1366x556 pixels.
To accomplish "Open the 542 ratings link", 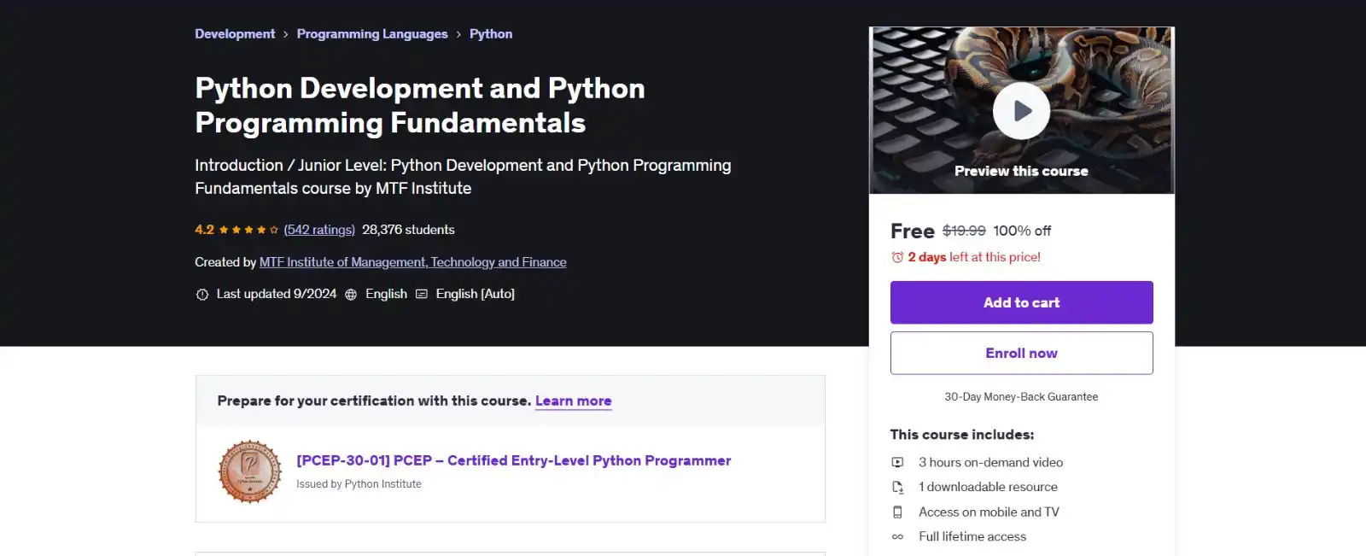I will click(x=319, y=230).
